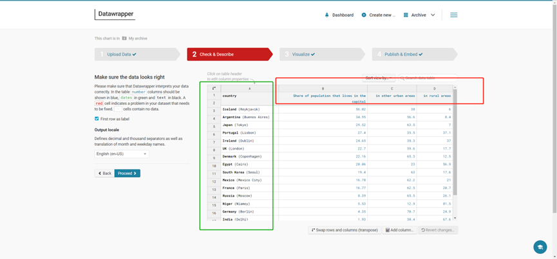This screenshot has height=259, width=557.
Task: Select row number 12 header
Action: pyautogui.click(x=214, y=181)
